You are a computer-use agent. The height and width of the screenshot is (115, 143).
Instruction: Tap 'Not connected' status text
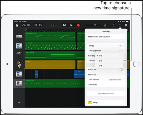pyautogui.click(x=115, y=80)
